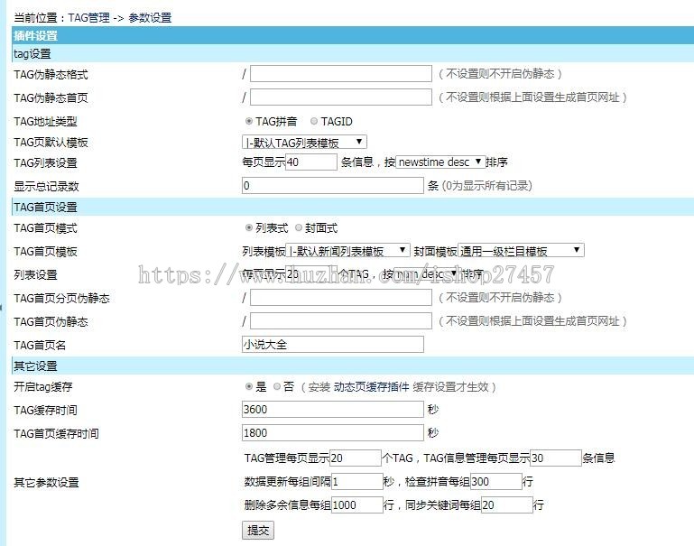Click the 每页显示 40 input in TAG列表设置
This screenshot has width=694, height=546.
point(311,162)
